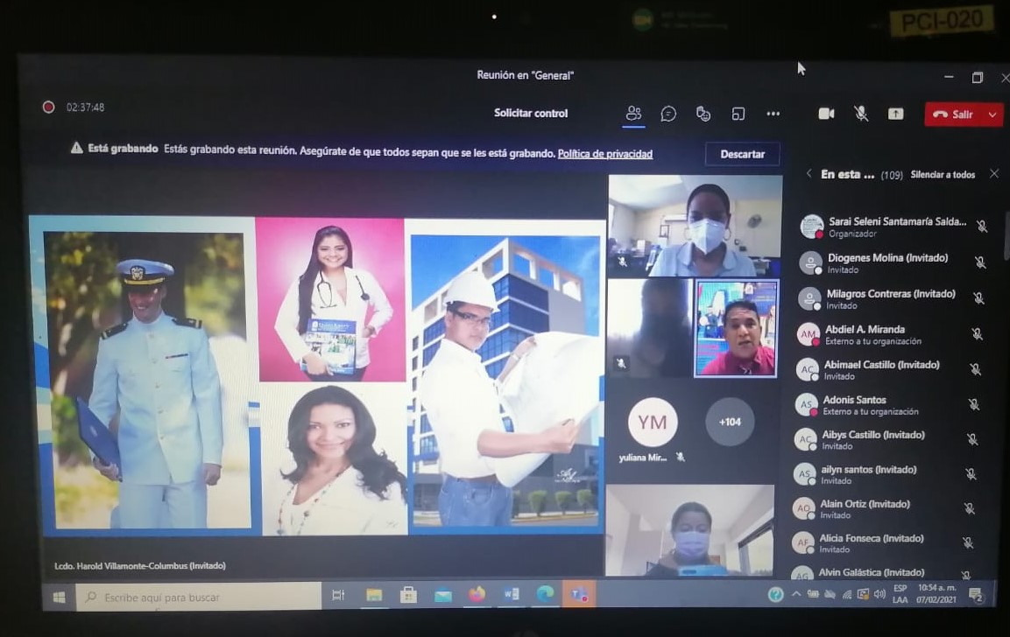Click the red Salir button
1010x637 pixels.
pyautogui.click(x=954, y=115)
